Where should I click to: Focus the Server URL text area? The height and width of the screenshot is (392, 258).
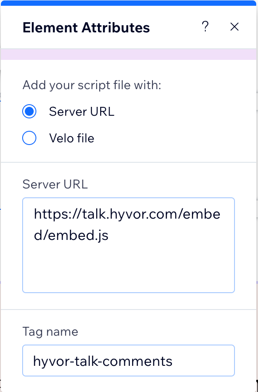[x=129, y=245]
